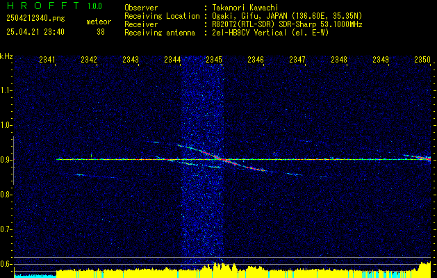The image size is (437, 278).
Task: Click the kHz axis unit label
Action: pos(6,56)
